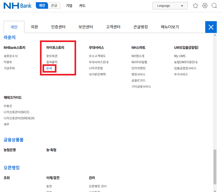This screenshot has height=192, width=222.
Task: Open 로또복권 link
Action: pyautogui.click(x=52, y=56)
